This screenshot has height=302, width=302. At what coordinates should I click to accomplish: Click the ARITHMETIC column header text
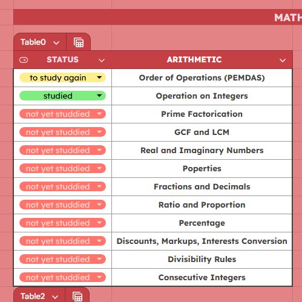(194, 60)
